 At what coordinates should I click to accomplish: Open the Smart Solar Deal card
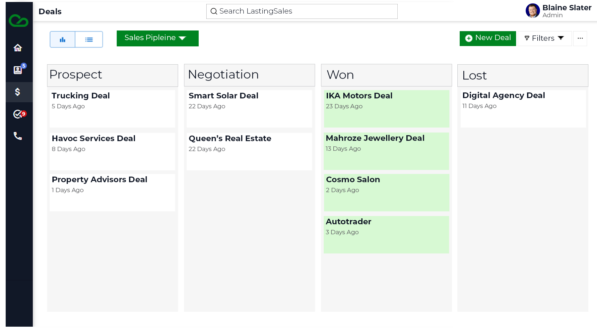point(249,109)
